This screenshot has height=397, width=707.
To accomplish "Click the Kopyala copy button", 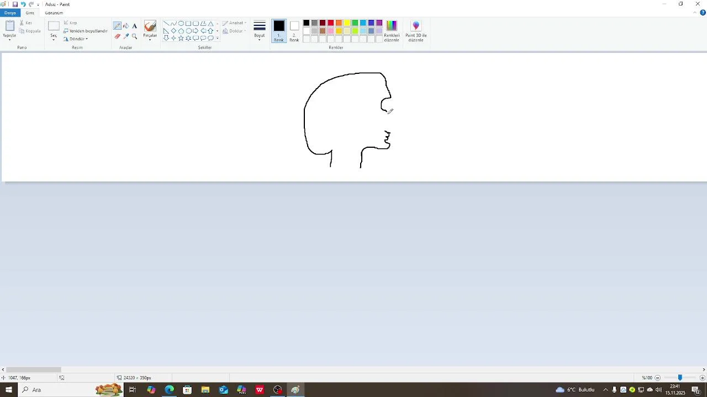I will 30,31.
